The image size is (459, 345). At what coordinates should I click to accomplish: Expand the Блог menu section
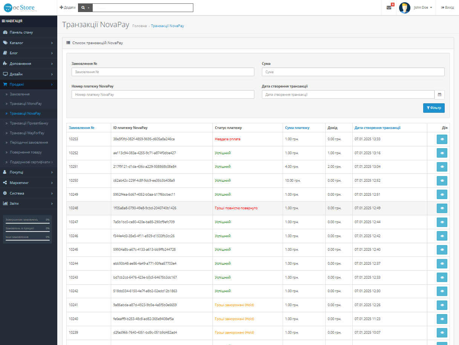tap(29, 53)
